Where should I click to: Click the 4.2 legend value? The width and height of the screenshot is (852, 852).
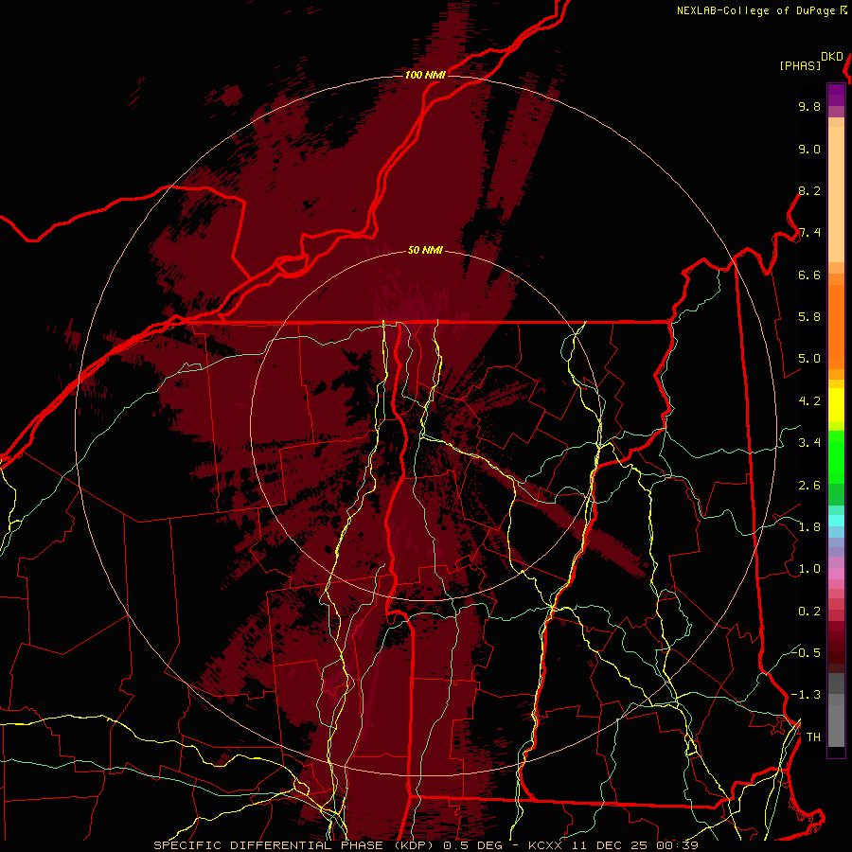click(x=809, y=401)
